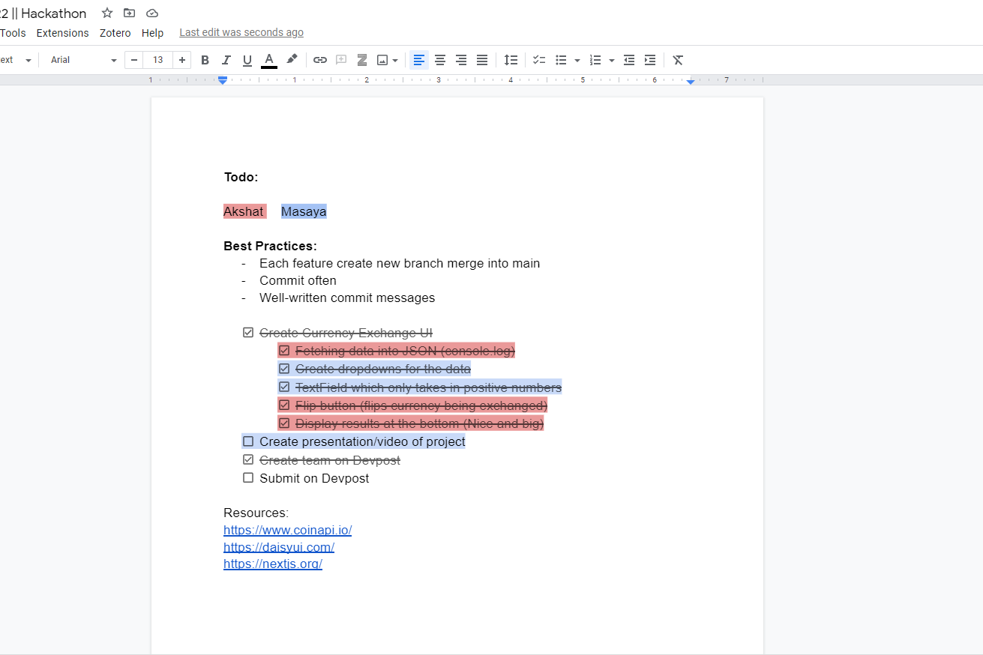Open 'Last edit was seconds ago' history
Screen dimensions: 983x655
[x=241, y=32]
